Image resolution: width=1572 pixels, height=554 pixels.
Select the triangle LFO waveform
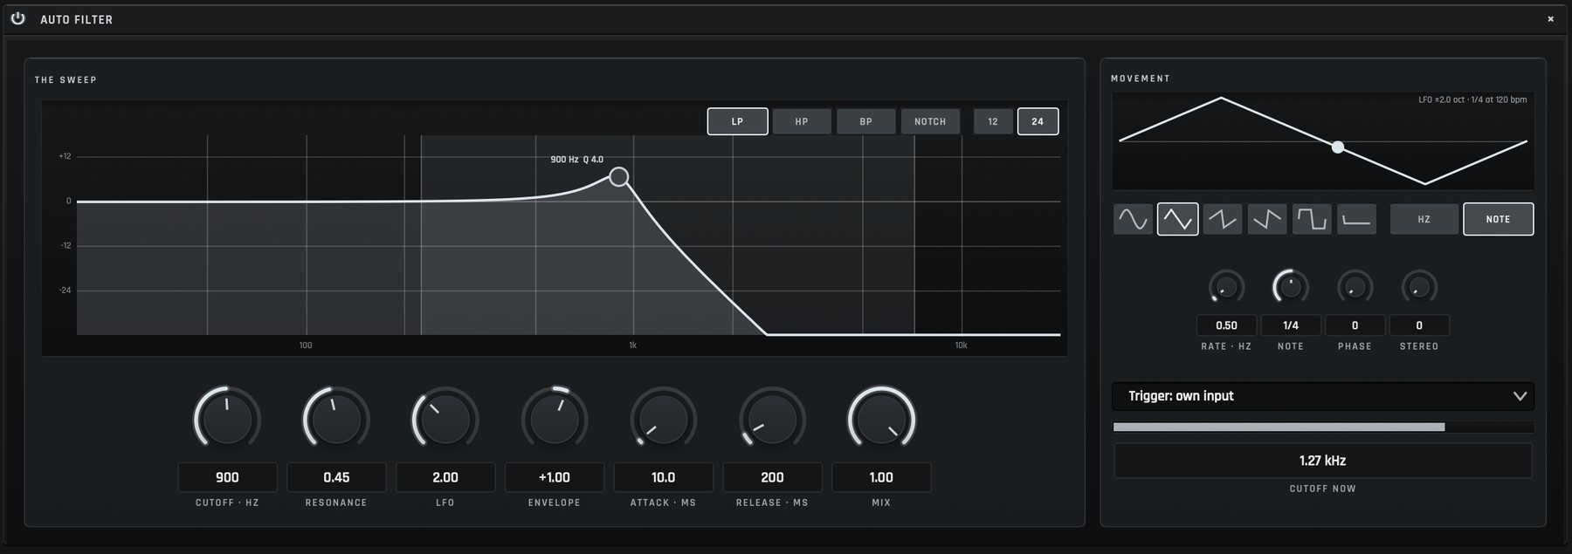coord(1177,219)
